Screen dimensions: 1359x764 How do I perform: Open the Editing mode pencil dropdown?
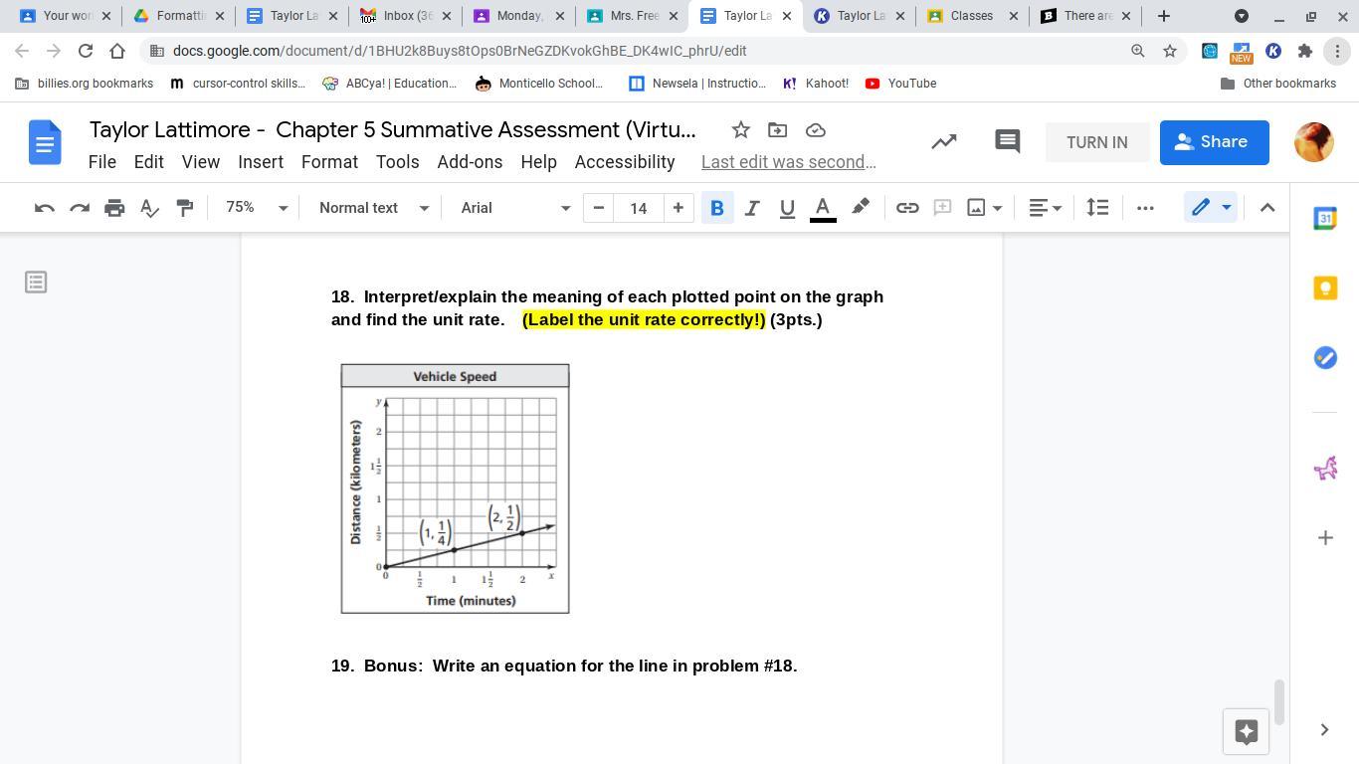1211,208
